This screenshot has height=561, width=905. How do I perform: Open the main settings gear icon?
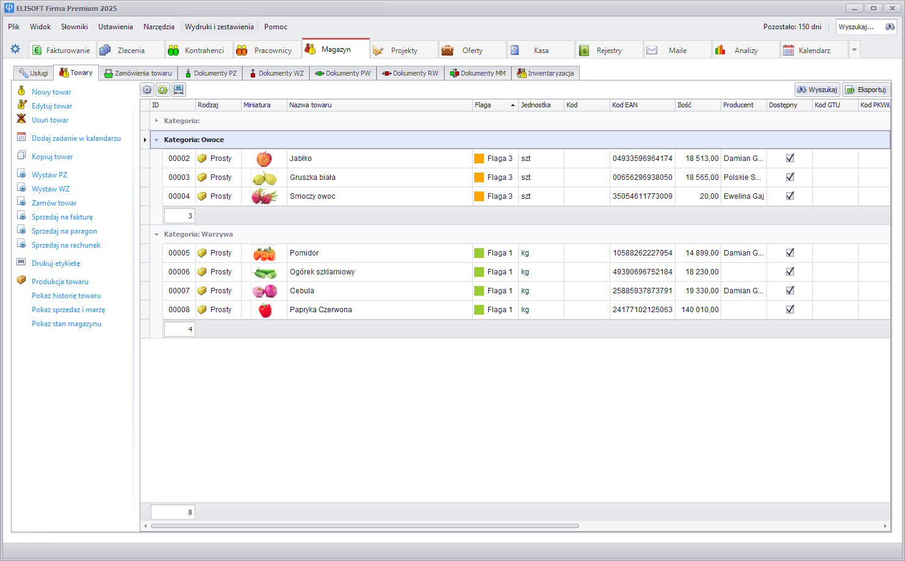coord(15,49)
